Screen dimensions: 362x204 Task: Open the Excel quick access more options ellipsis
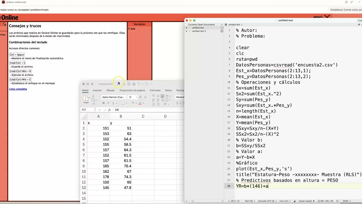(x=151, y=84)
